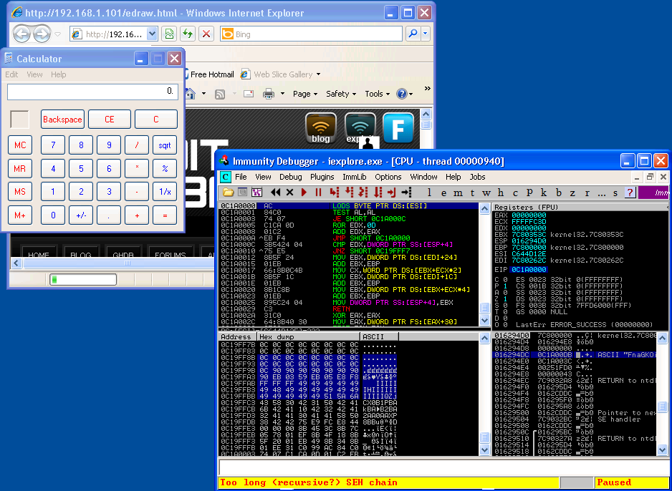Image resolution: width=672 pixels, height=491 pixels.
Task: Click the Restart program rewind icon
Action: click(276, 193)
